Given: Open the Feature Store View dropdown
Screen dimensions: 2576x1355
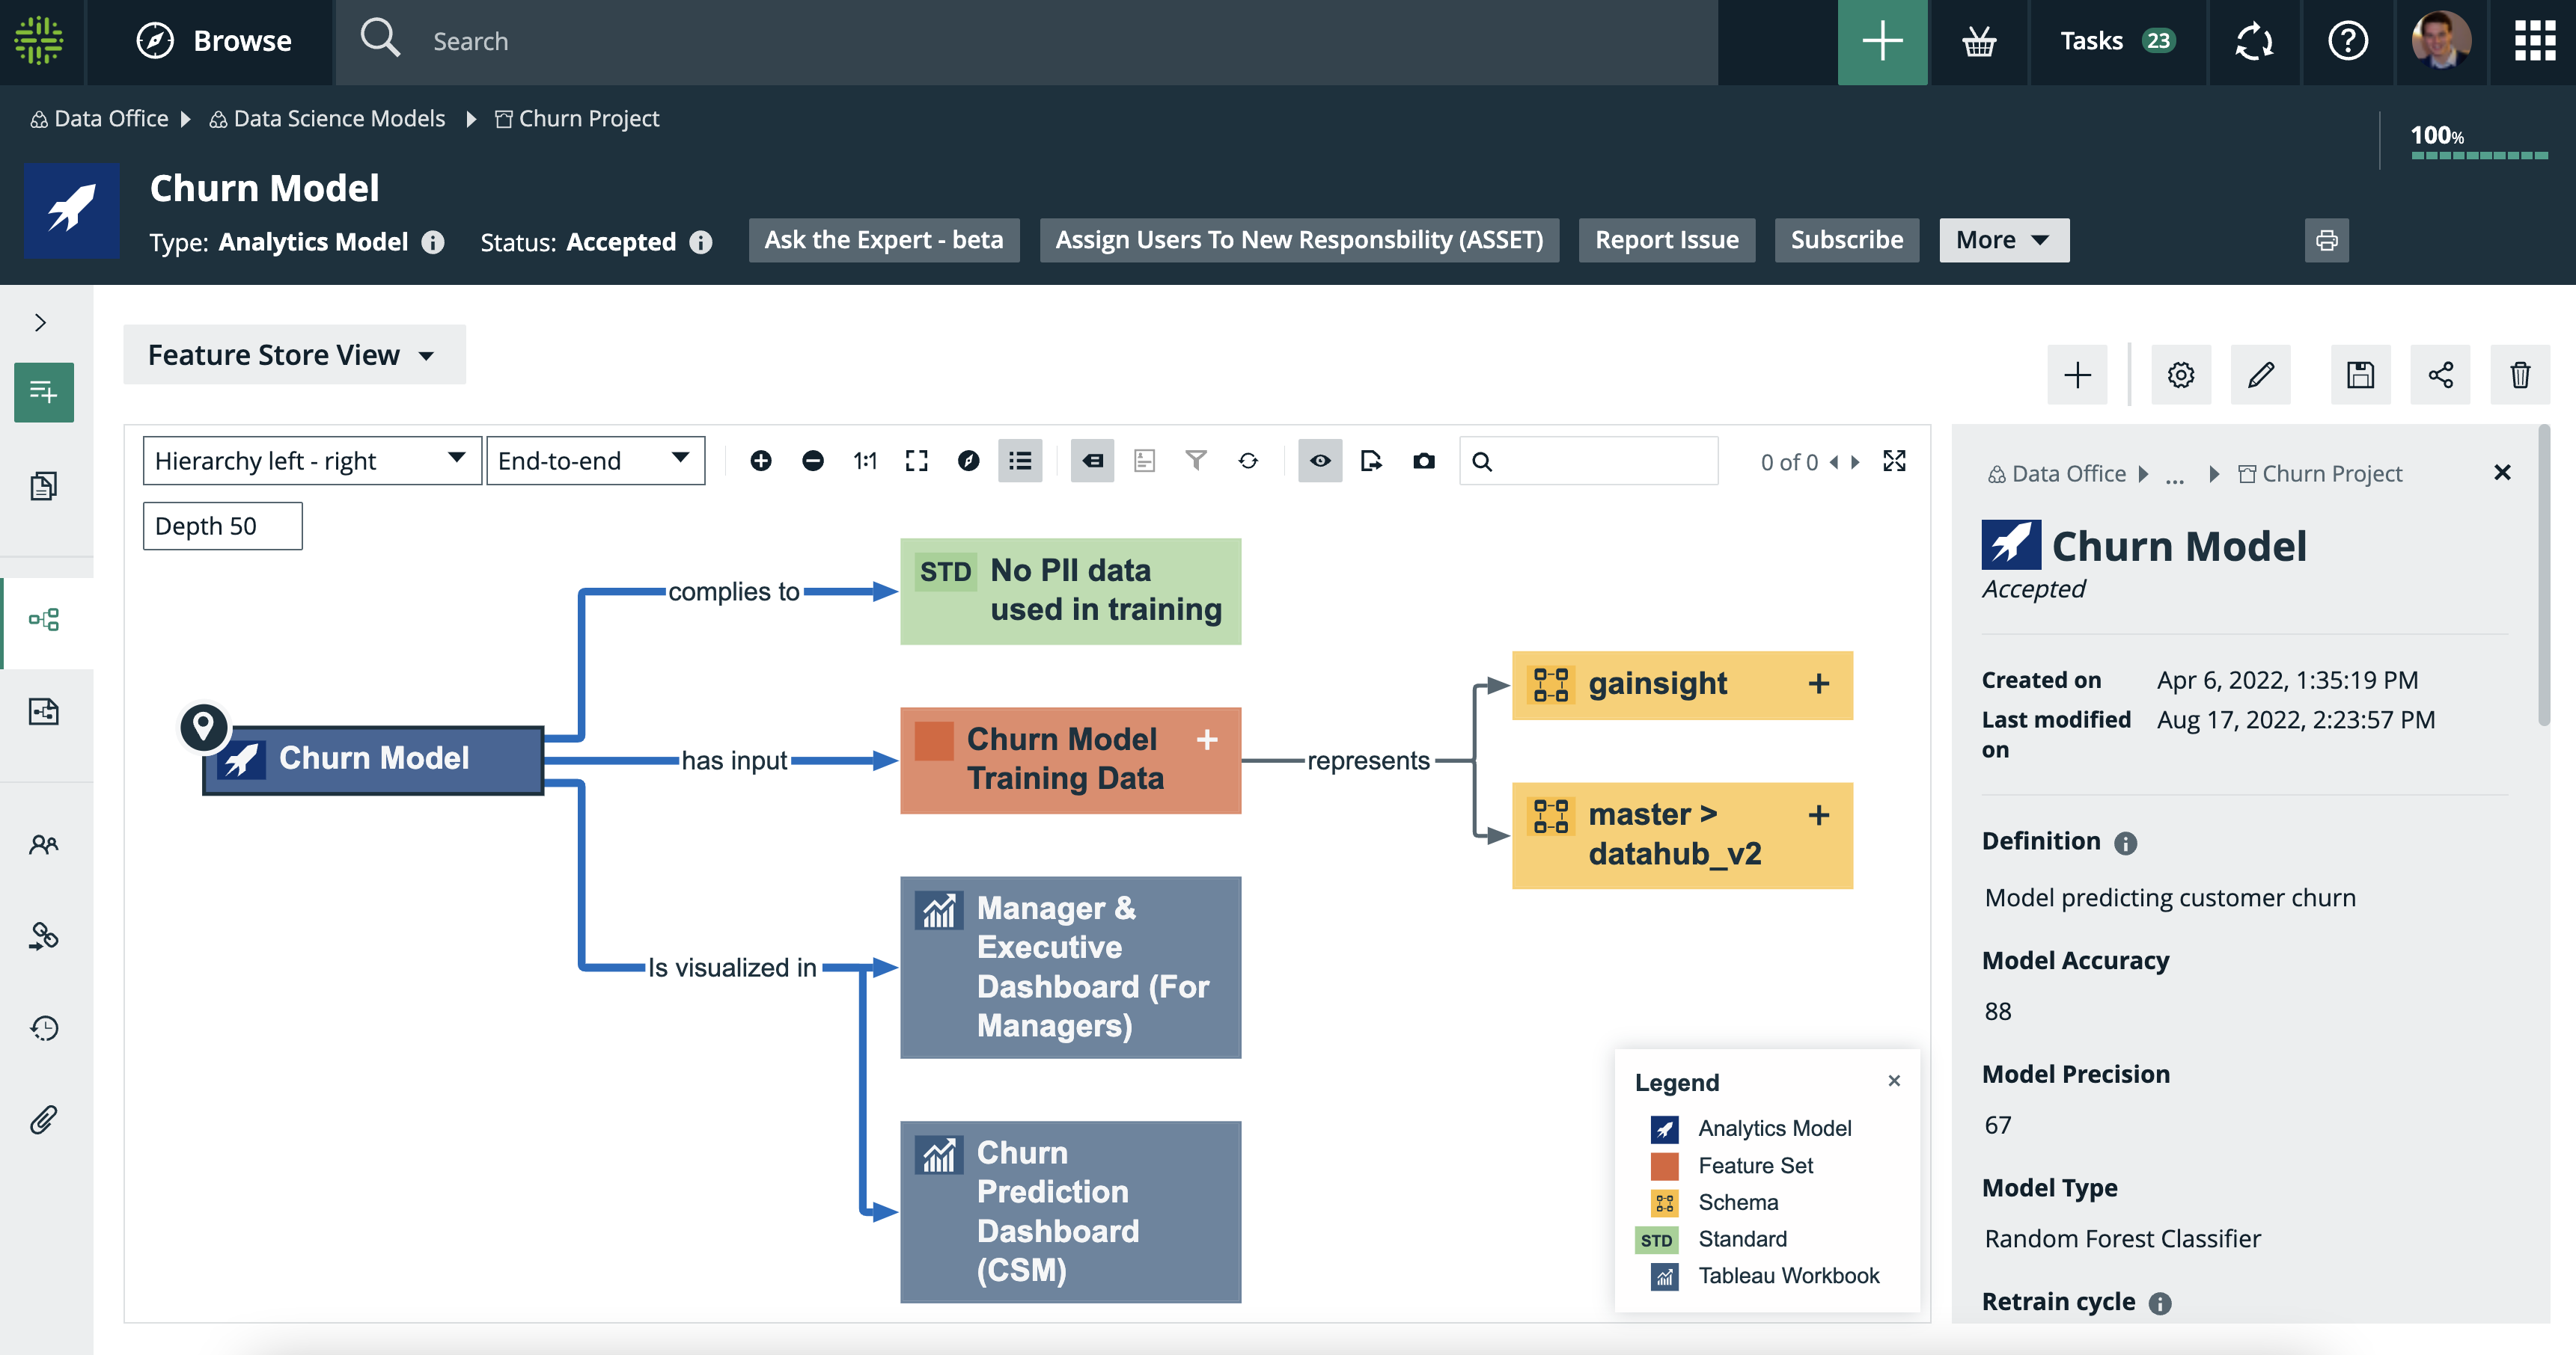Looking at the screenshot, I should click(294, 354).
